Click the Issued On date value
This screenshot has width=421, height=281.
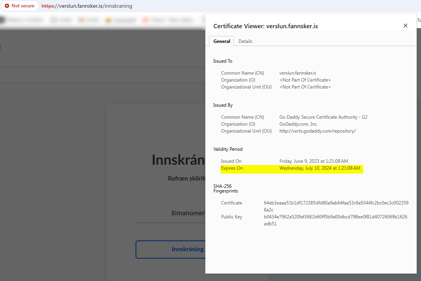point(313,161)
